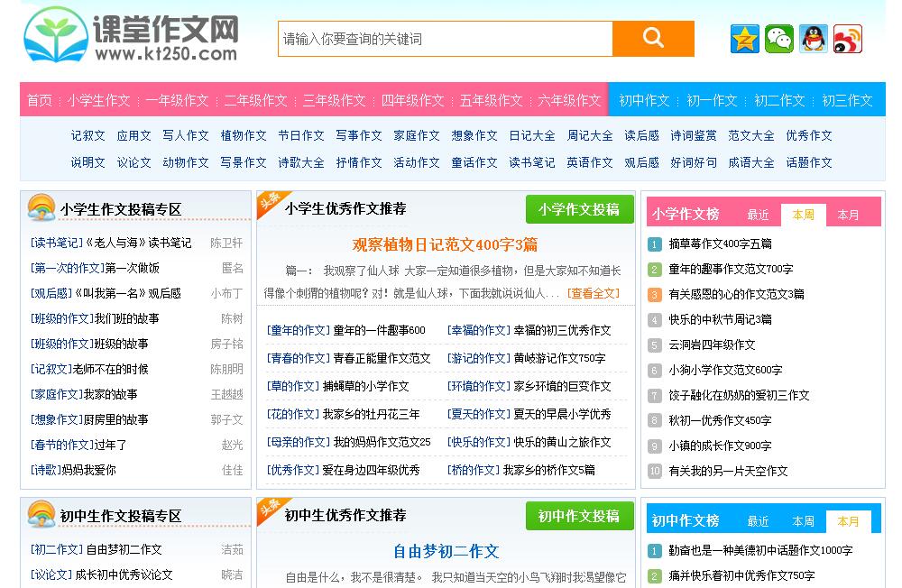Click sun icon beside 小学生作文投稿专区
902x588 pixels.
[x=41, y=208]
